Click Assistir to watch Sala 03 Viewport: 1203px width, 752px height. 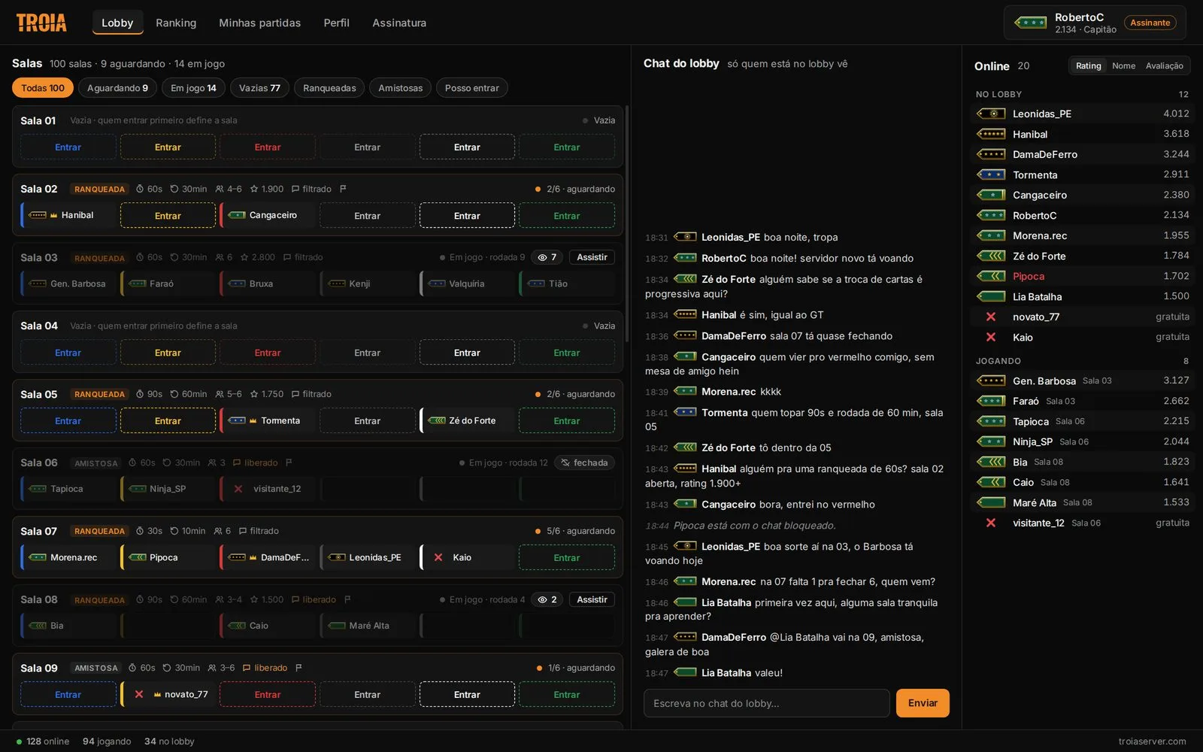592,257
